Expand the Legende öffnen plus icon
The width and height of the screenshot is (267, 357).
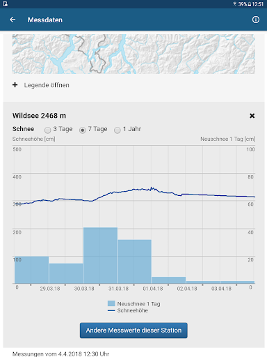15,85
